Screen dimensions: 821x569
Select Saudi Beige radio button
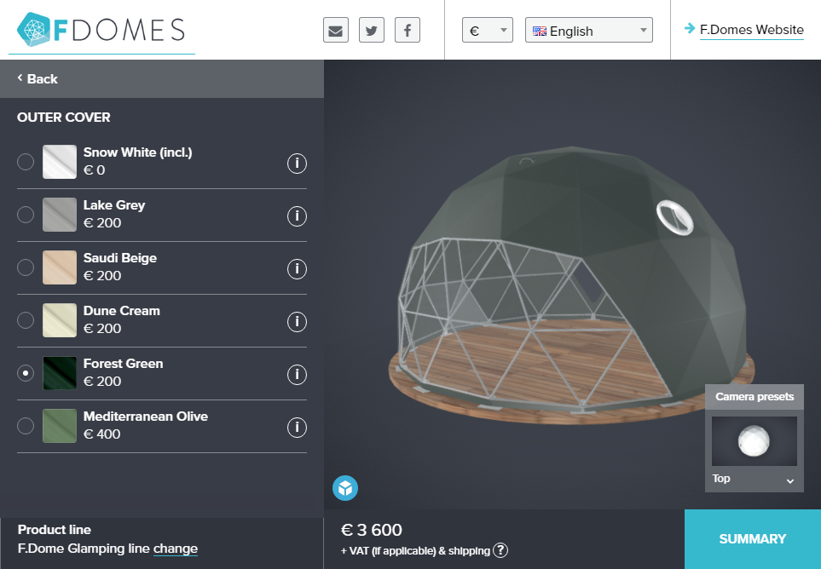tap(26, 267)
